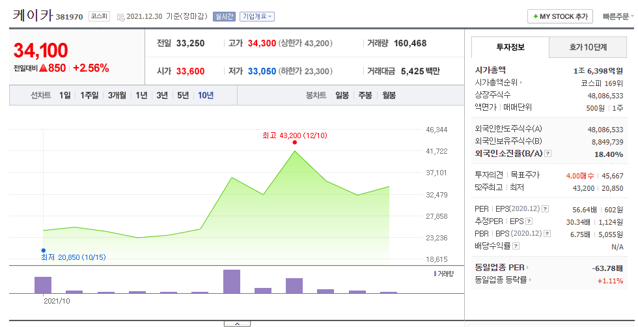Click help icon next to BPS(2020.12)

[x=548, y=234]
